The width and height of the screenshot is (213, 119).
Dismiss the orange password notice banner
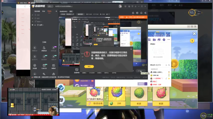pyautogui.click(x=146, y=17)
